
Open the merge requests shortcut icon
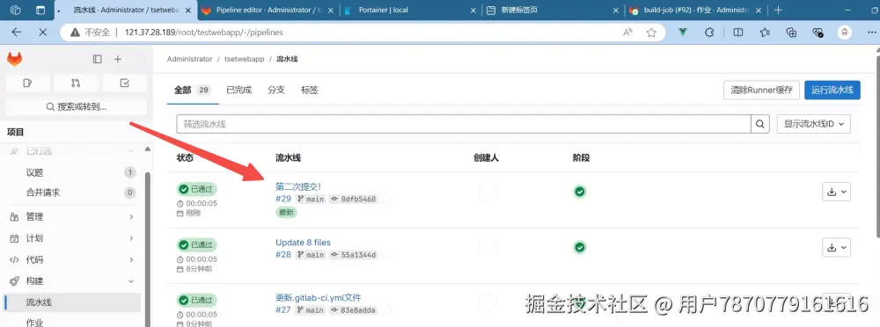pyautogui.click(x=76, y=83)
